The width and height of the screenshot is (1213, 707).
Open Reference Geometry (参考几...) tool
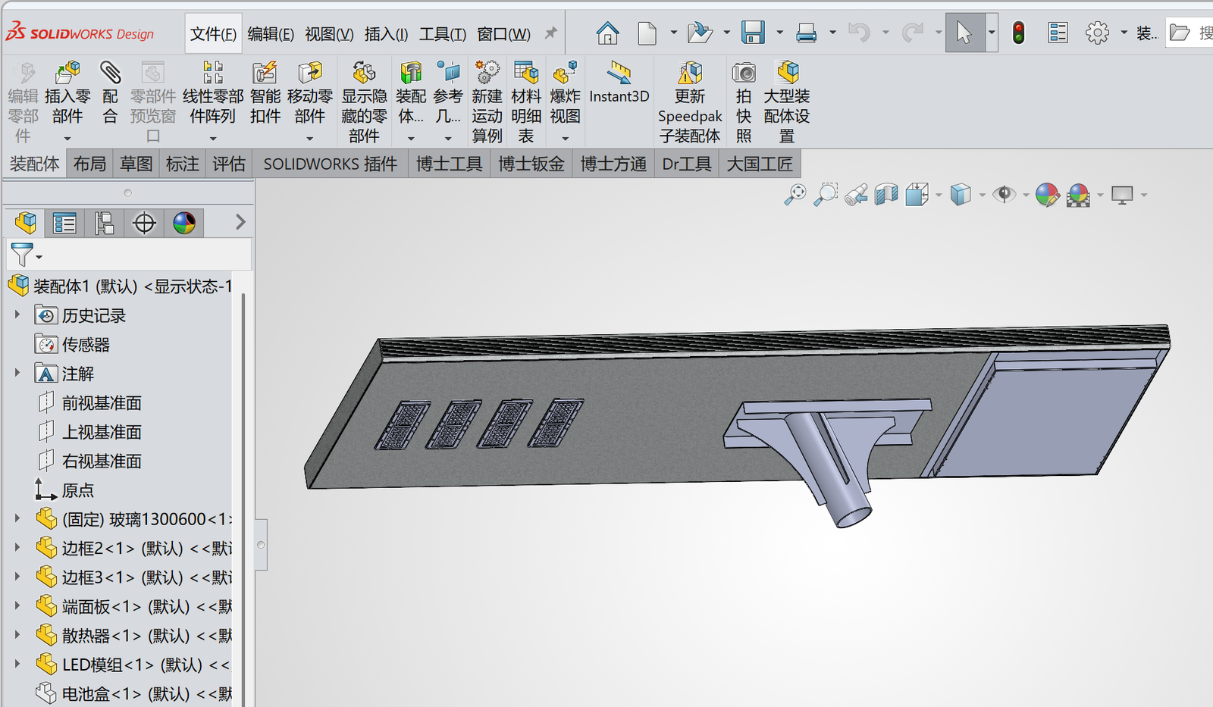point(448,73)
